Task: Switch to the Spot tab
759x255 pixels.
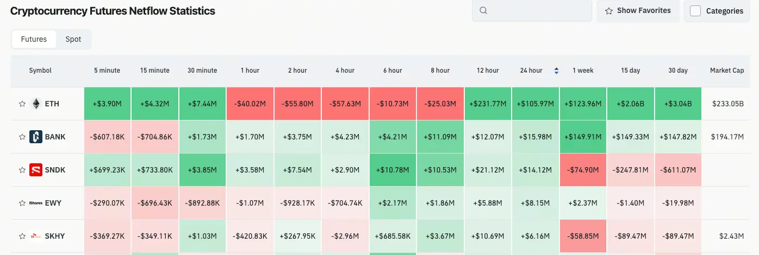Action: tap(73, 39)
